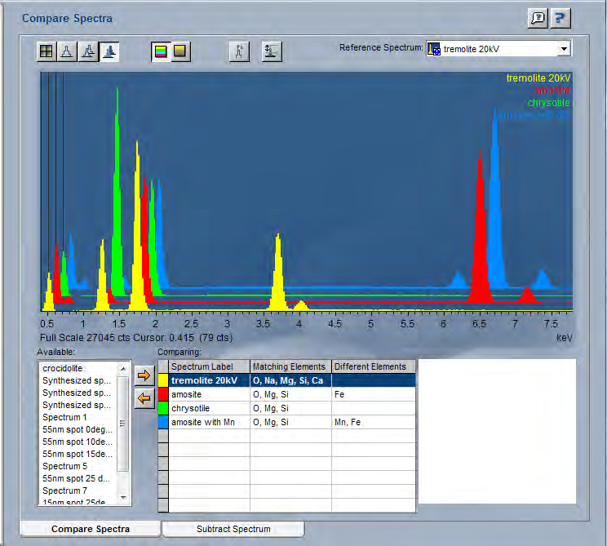Select 55nm spot 0deg... in Available list
Screen dimensions: 607x546
click(x=78, y=429)
